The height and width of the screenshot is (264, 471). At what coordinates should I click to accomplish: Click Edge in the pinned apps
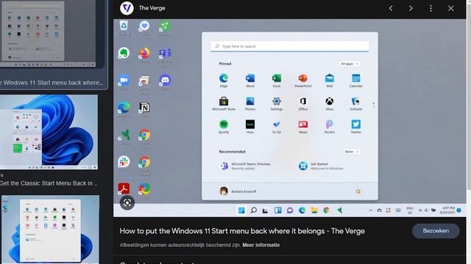coord(224,80)
